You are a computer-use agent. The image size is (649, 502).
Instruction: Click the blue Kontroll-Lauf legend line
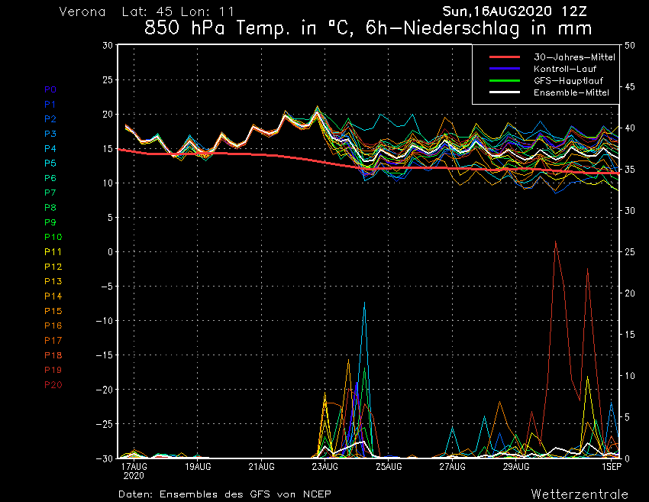pos(505,69)
